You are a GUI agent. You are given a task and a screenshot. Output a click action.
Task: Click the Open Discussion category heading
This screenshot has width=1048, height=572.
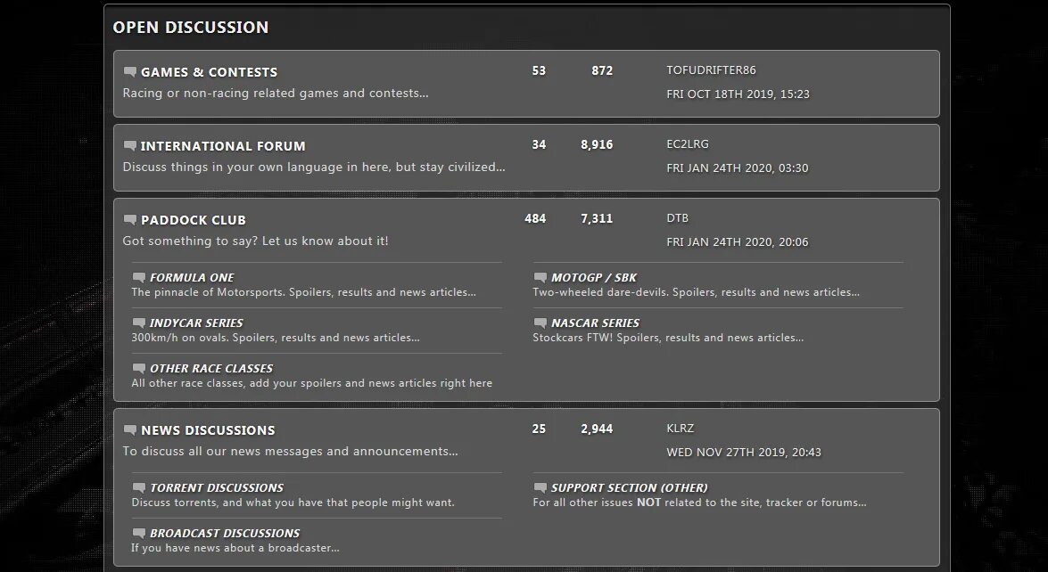pyautogui.click(x=190, y=28)
